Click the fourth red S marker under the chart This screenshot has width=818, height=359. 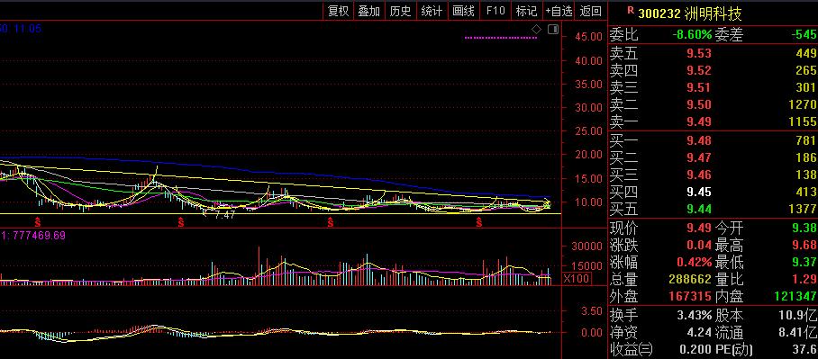point(479,222)
